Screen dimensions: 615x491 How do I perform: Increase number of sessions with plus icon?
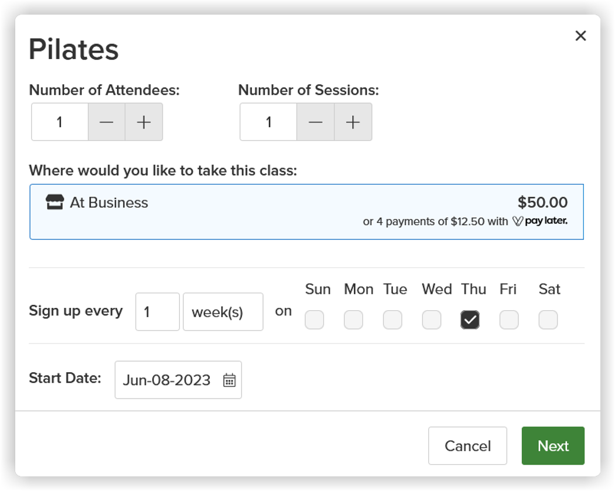point(353,122)
